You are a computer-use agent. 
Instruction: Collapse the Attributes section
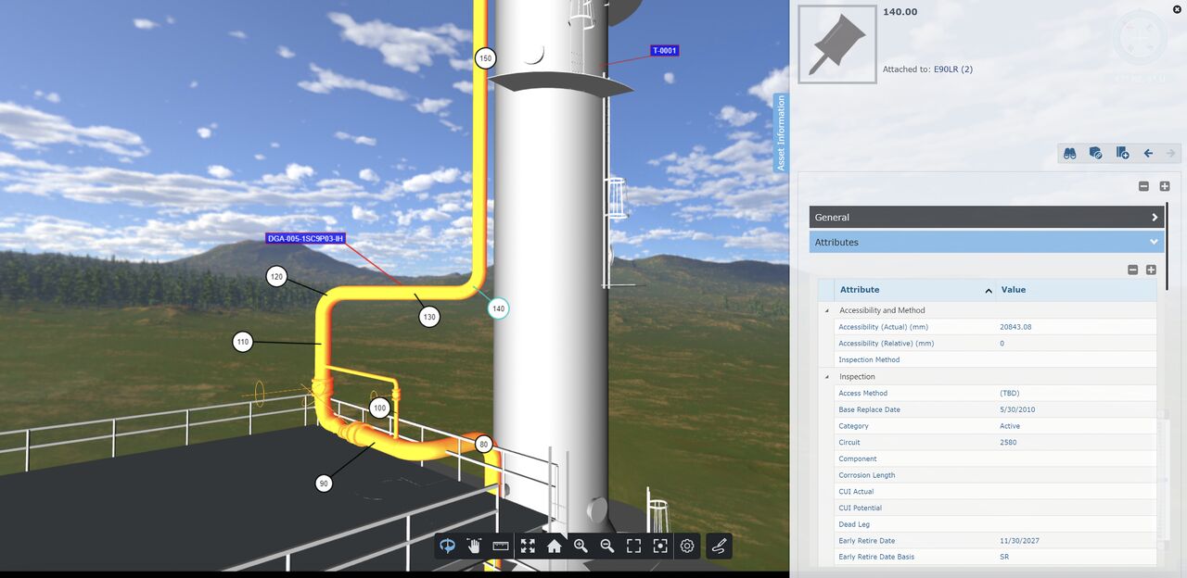point(1154,241)
